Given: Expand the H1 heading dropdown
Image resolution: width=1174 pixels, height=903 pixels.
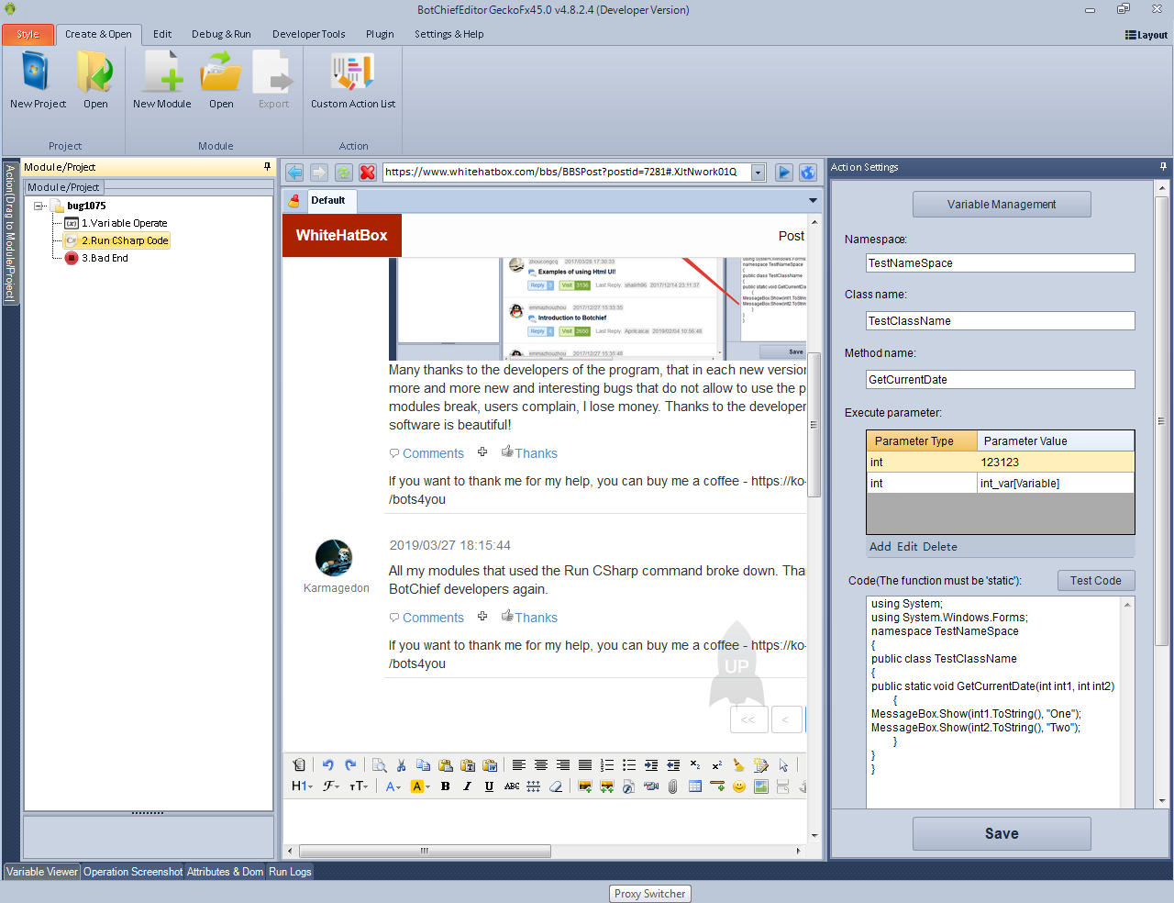Looking at the screenshot, I should (302, 786).
